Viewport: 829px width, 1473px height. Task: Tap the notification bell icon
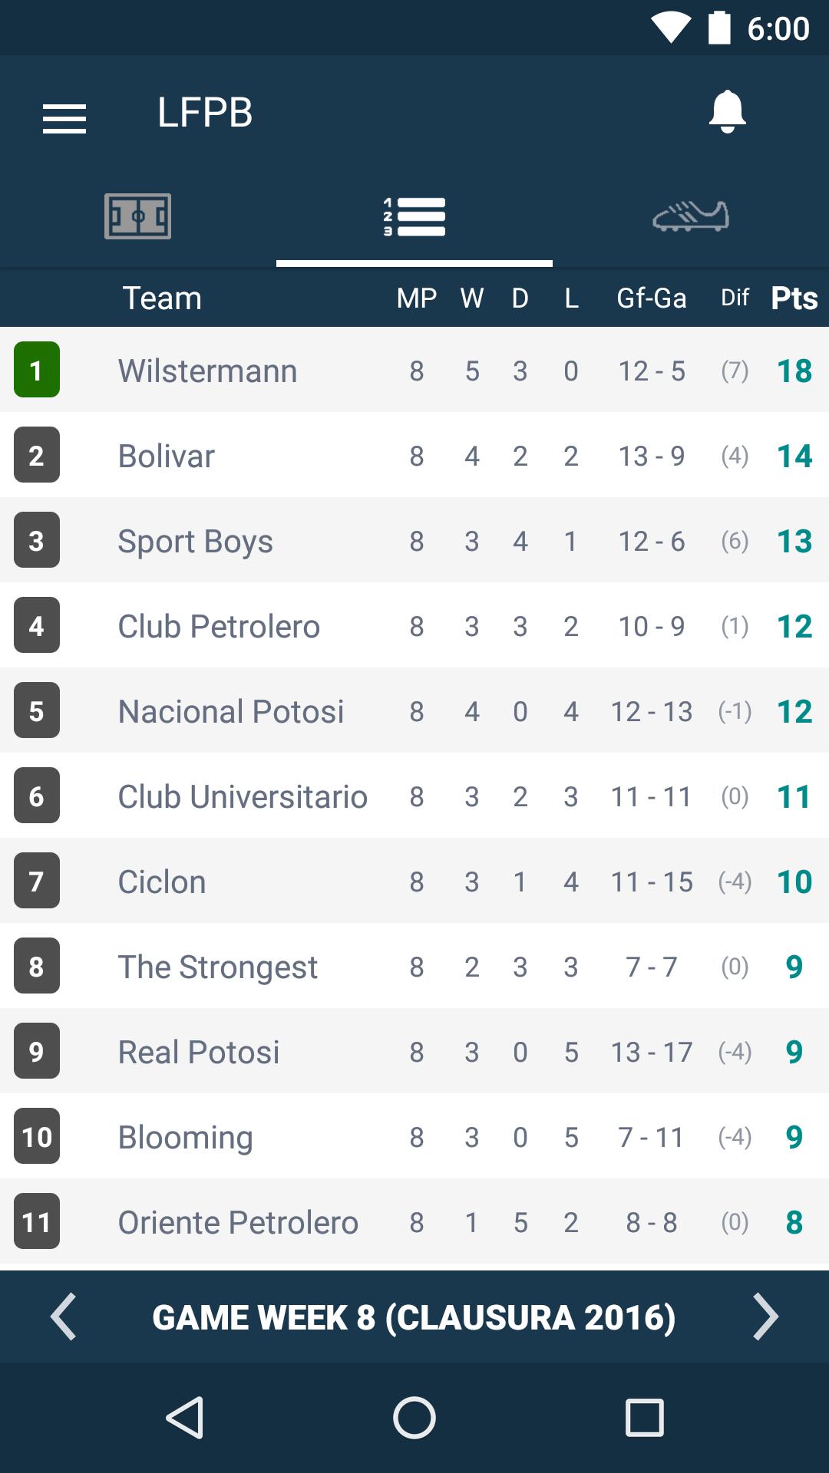coord(727,112)
